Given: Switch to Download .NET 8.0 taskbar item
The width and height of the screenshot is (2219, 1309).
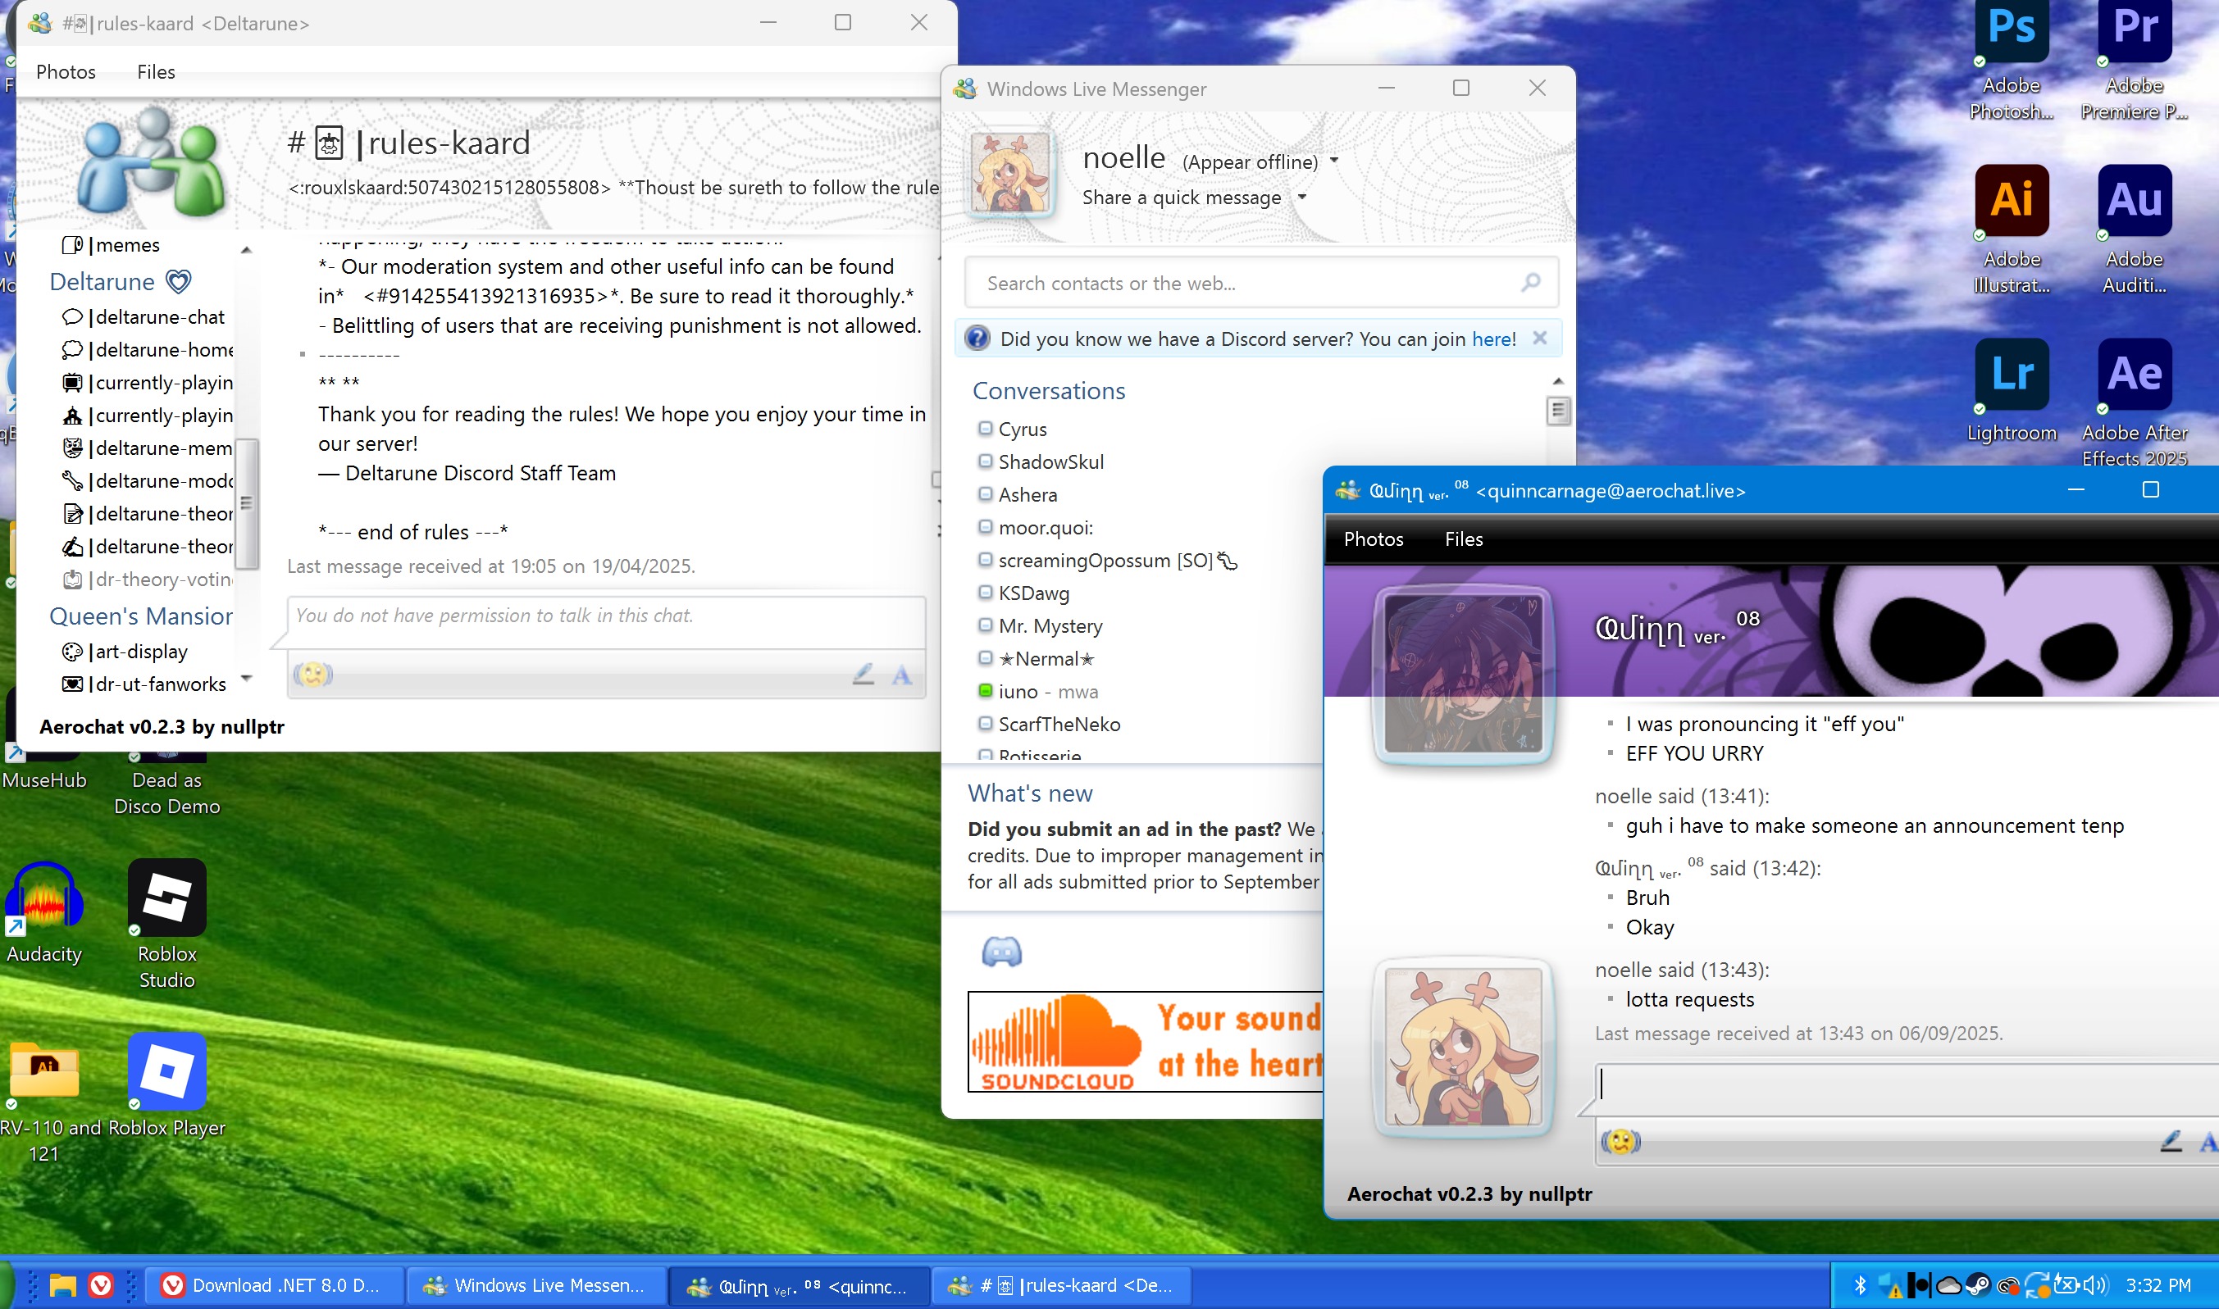Looking at the screenshot, I should coord(275,1285).
